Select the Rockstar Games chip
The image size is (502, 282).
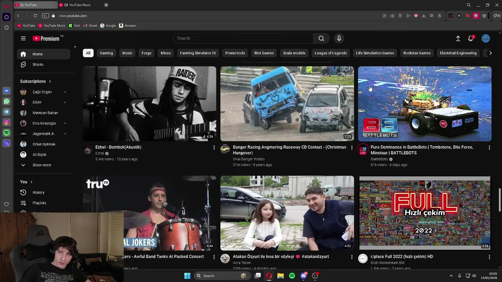coord(417,53)
